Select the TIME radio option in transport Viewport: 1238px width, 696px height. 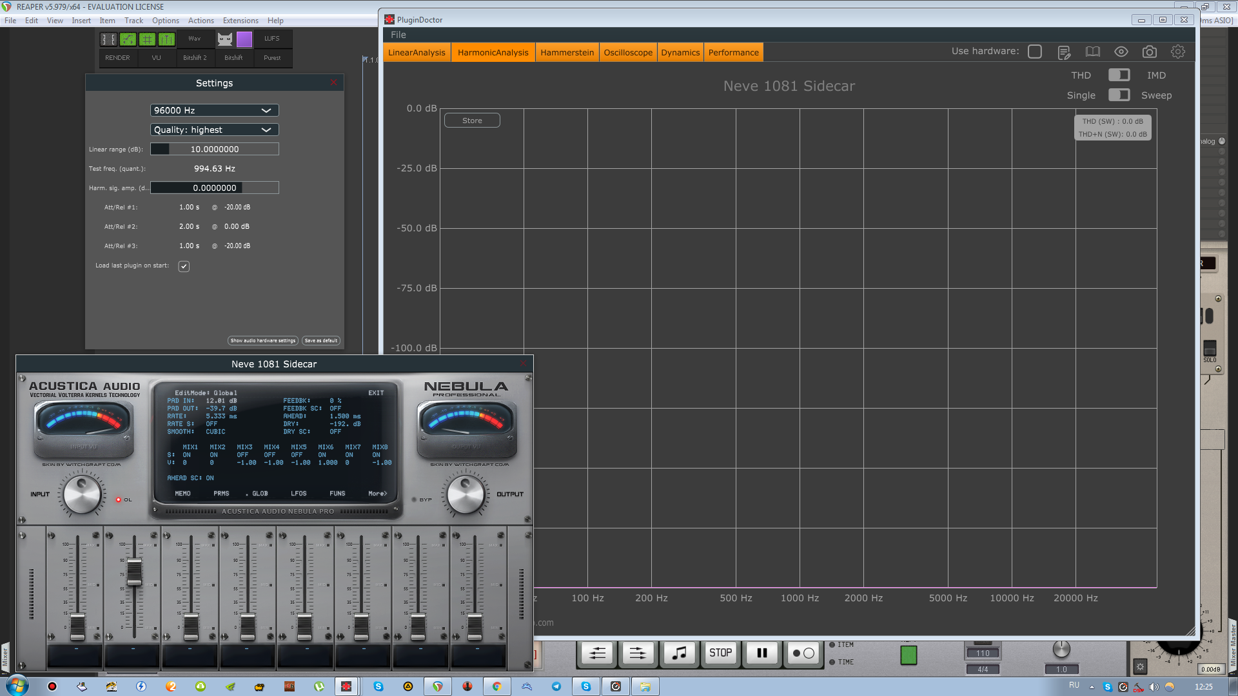tap(832, 662)
